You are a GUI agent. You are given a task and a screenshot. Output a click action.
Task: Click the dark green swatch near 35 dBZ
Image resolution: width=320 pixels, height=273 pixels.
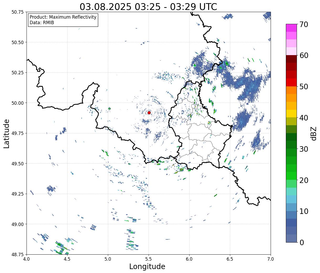coord(291,137)
